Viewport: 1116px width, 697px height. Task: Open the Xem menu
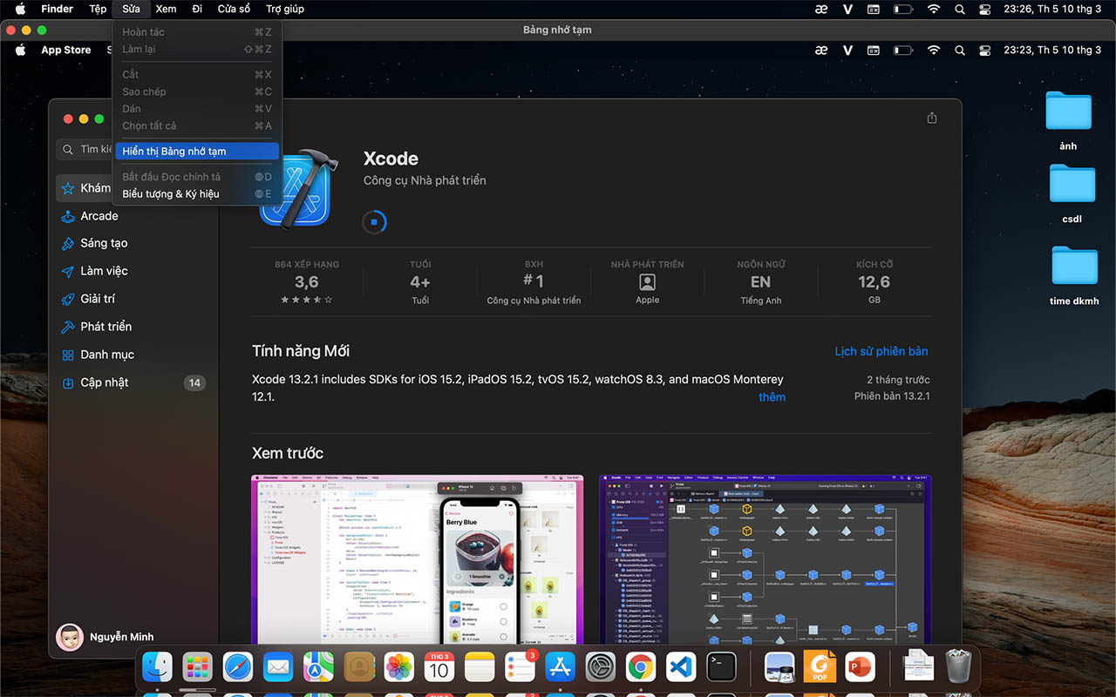(166, 9)
